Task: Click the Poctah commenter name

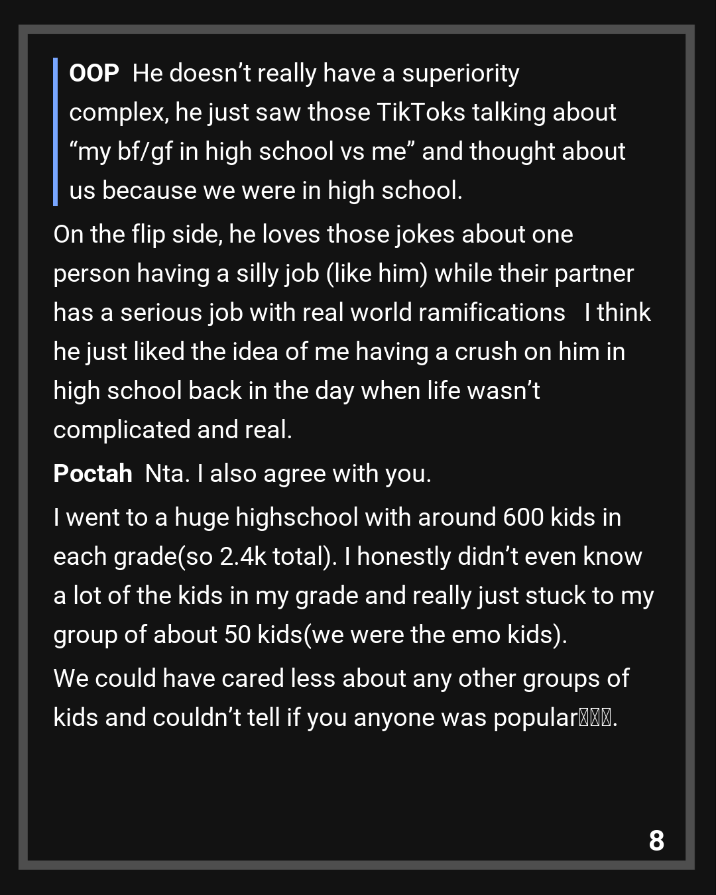Action: coord(93,474)
